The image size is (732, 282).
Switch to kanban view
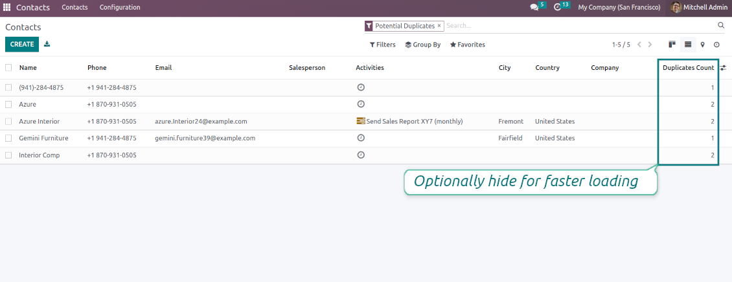point(672,45)
